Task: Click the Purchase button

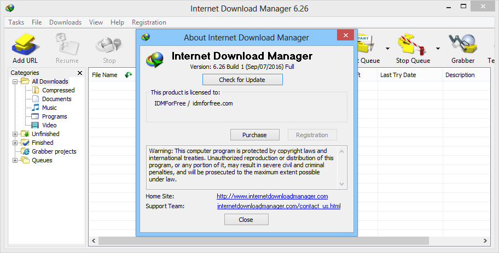Action: (255, 135)
